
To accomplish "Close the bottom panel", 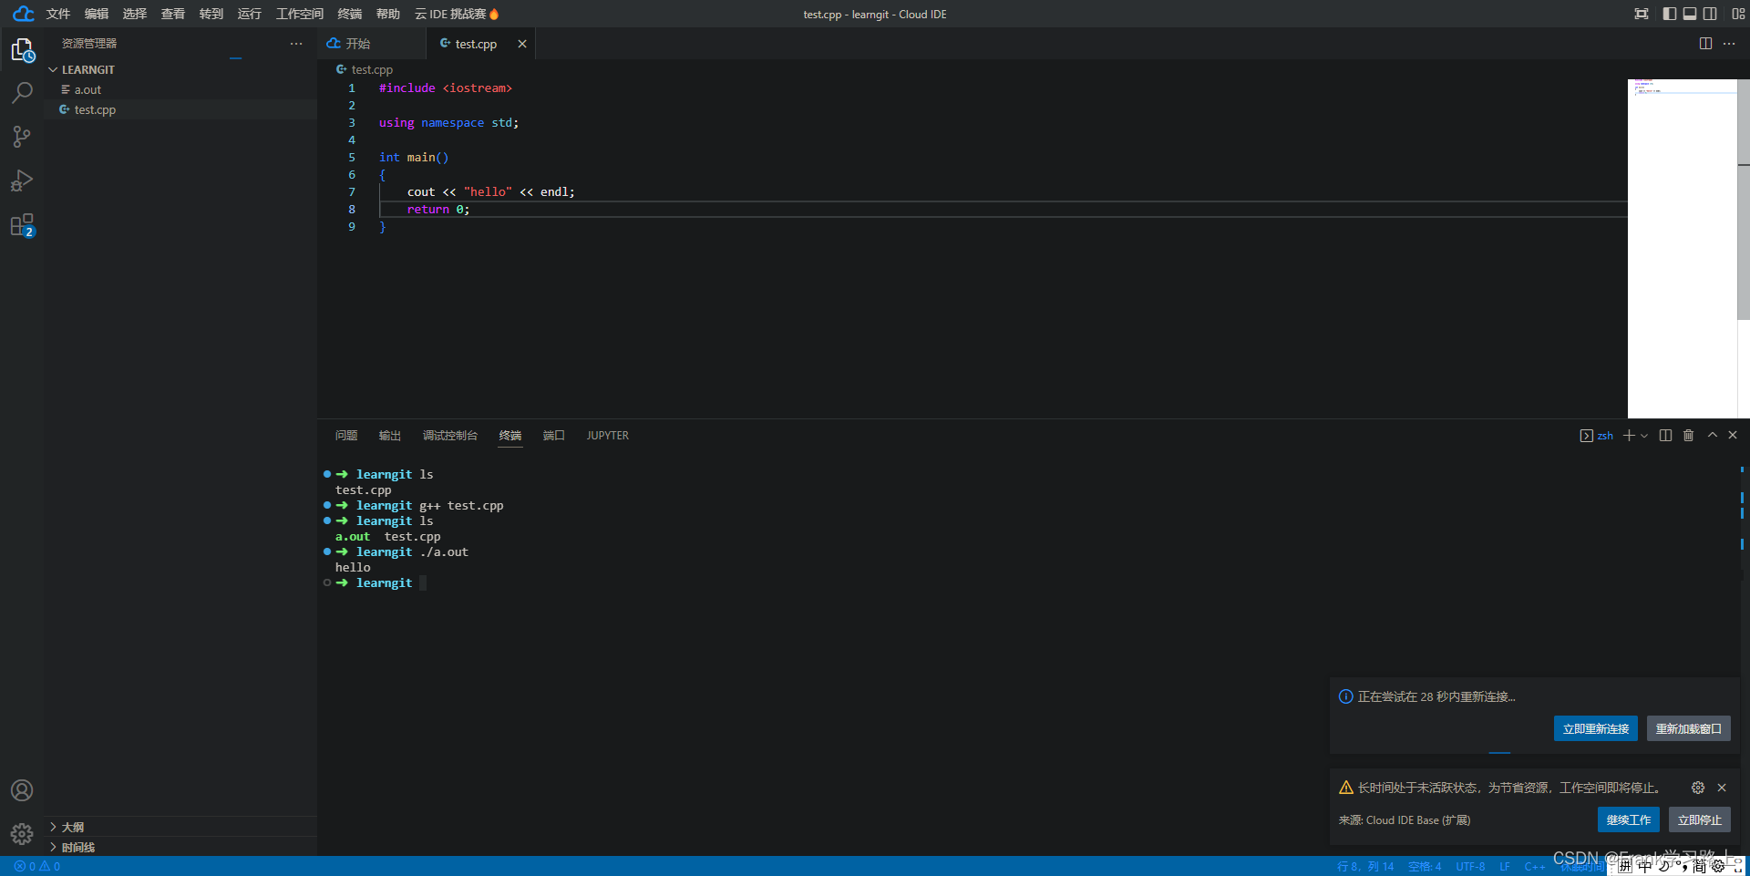I will click(x=1733, y=436).
